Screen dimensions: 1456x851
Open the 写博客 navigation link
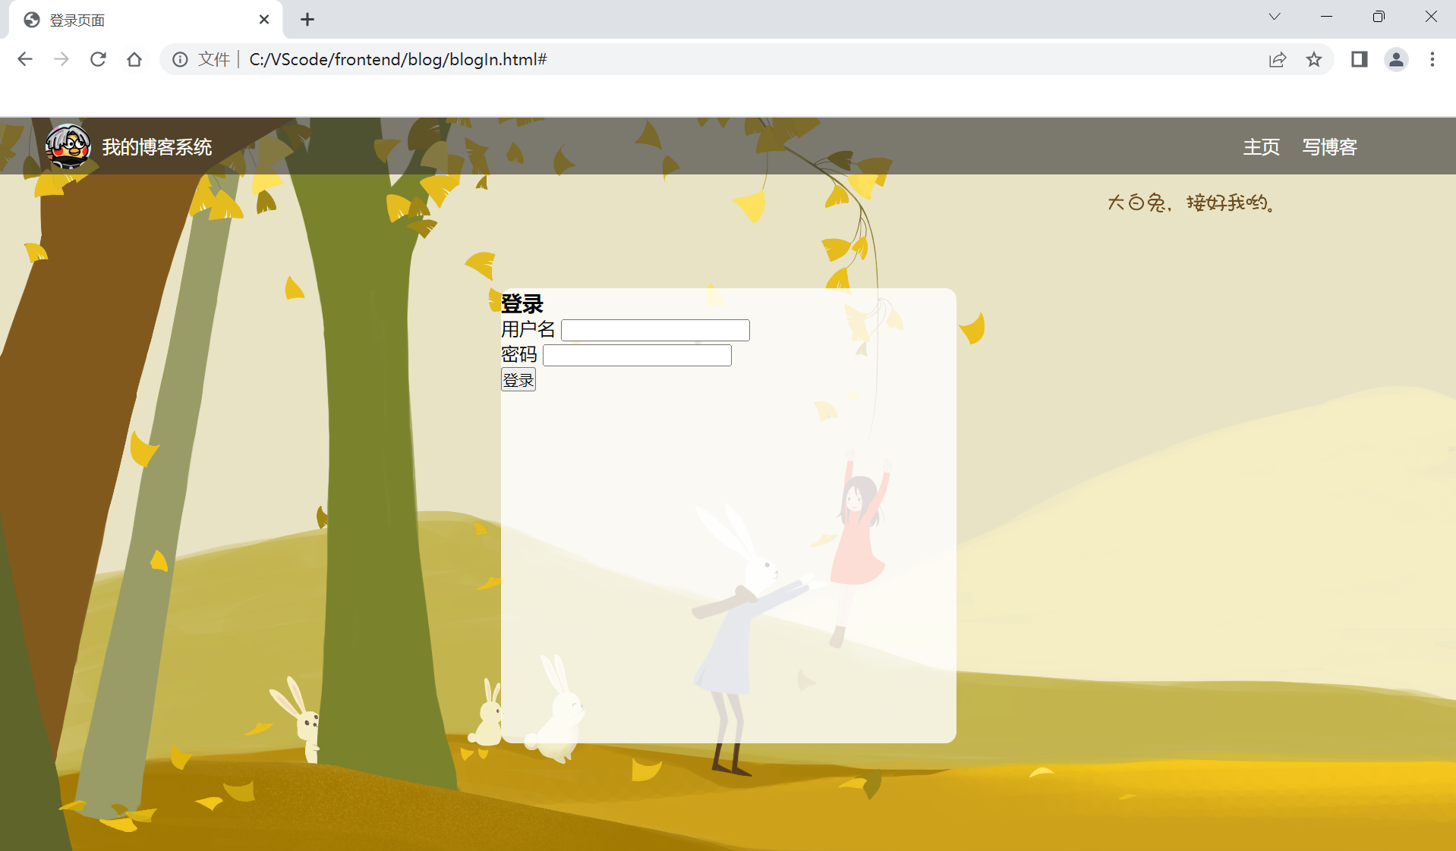[x=1330, y=147]
